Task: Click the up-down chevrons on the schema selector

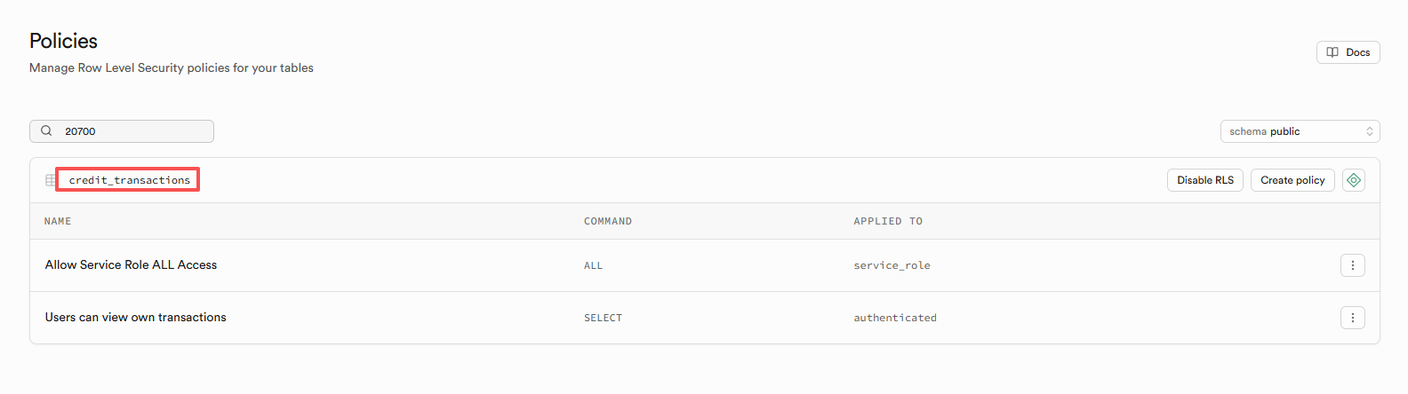Action: coord(1369,131)
